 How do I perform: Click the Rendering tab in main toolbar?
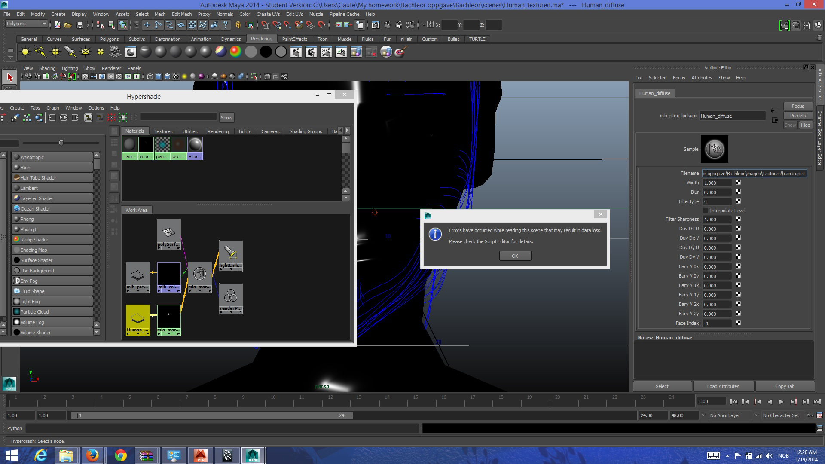(x=261, y=39)
